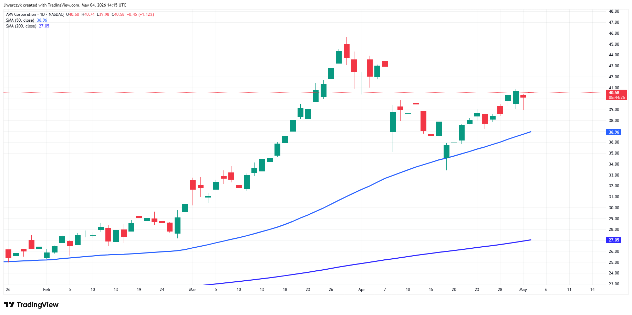Select the SMA (50, close) indicator legend
Viewport: 632px width, 315px height.
tap(20, 20)
